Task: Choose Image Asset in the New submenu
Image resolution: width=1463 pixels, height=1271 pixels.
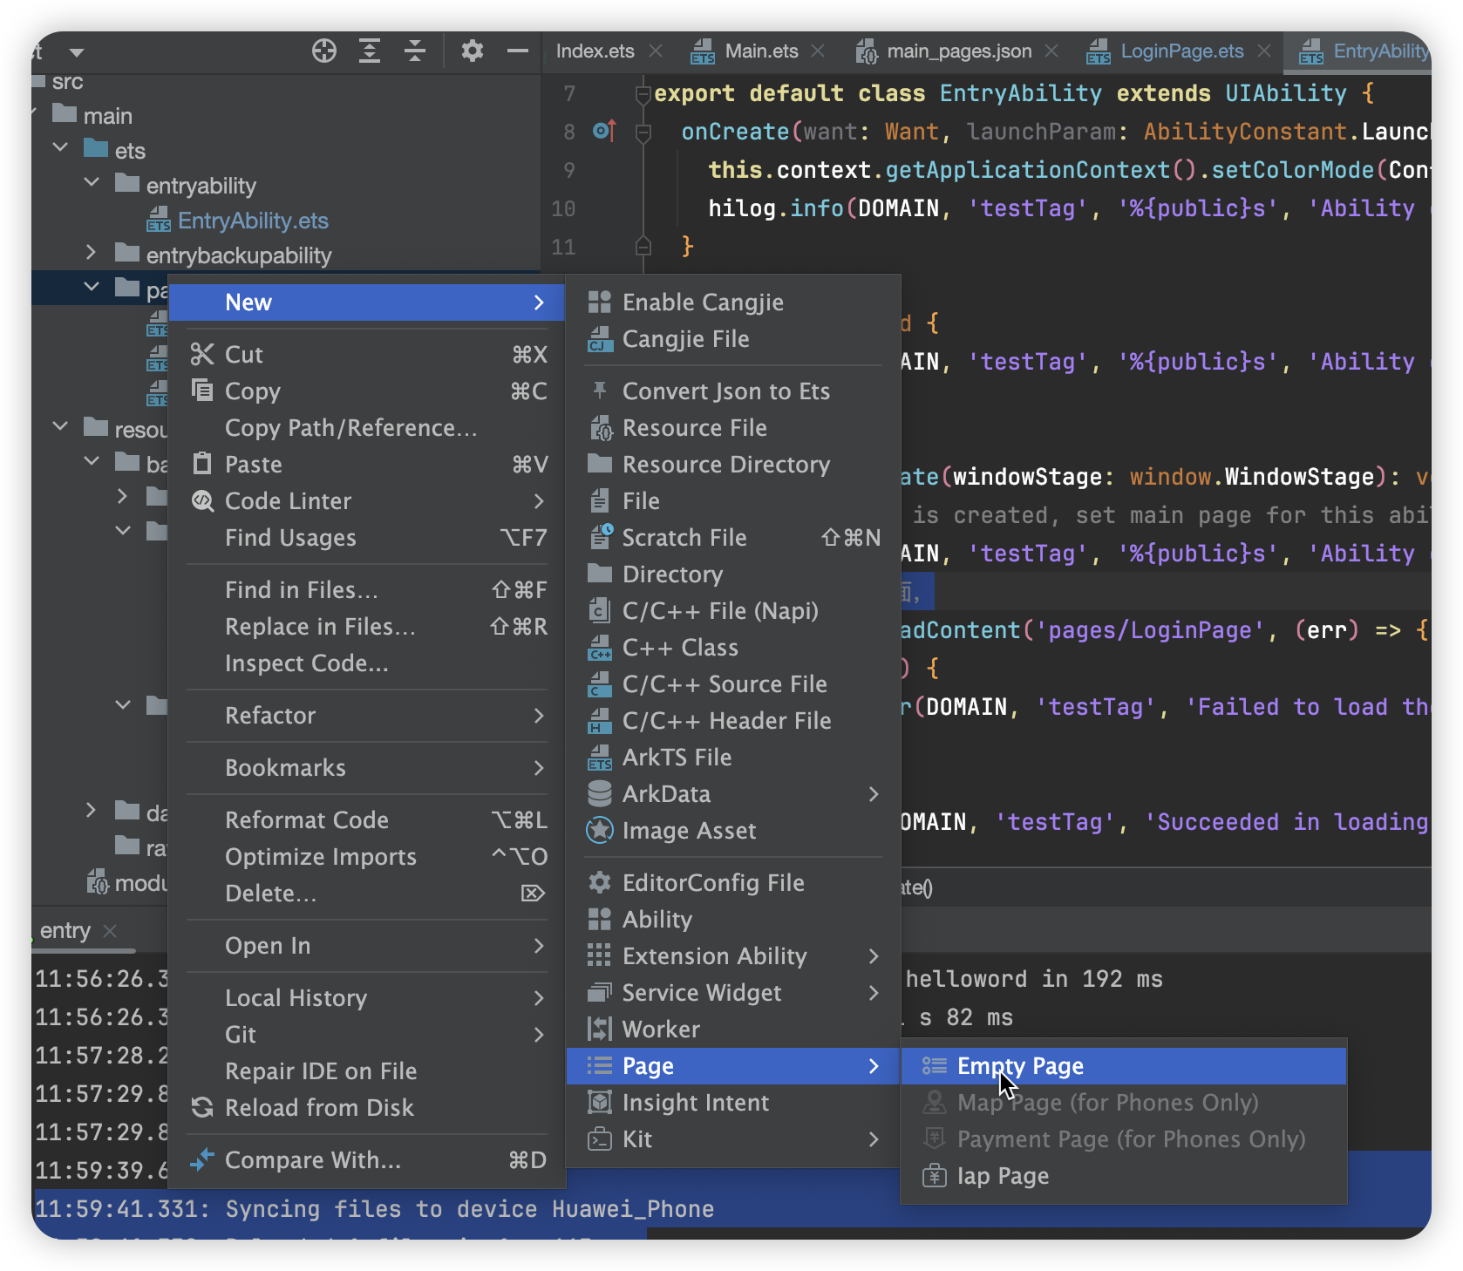Action: (689, 831)
